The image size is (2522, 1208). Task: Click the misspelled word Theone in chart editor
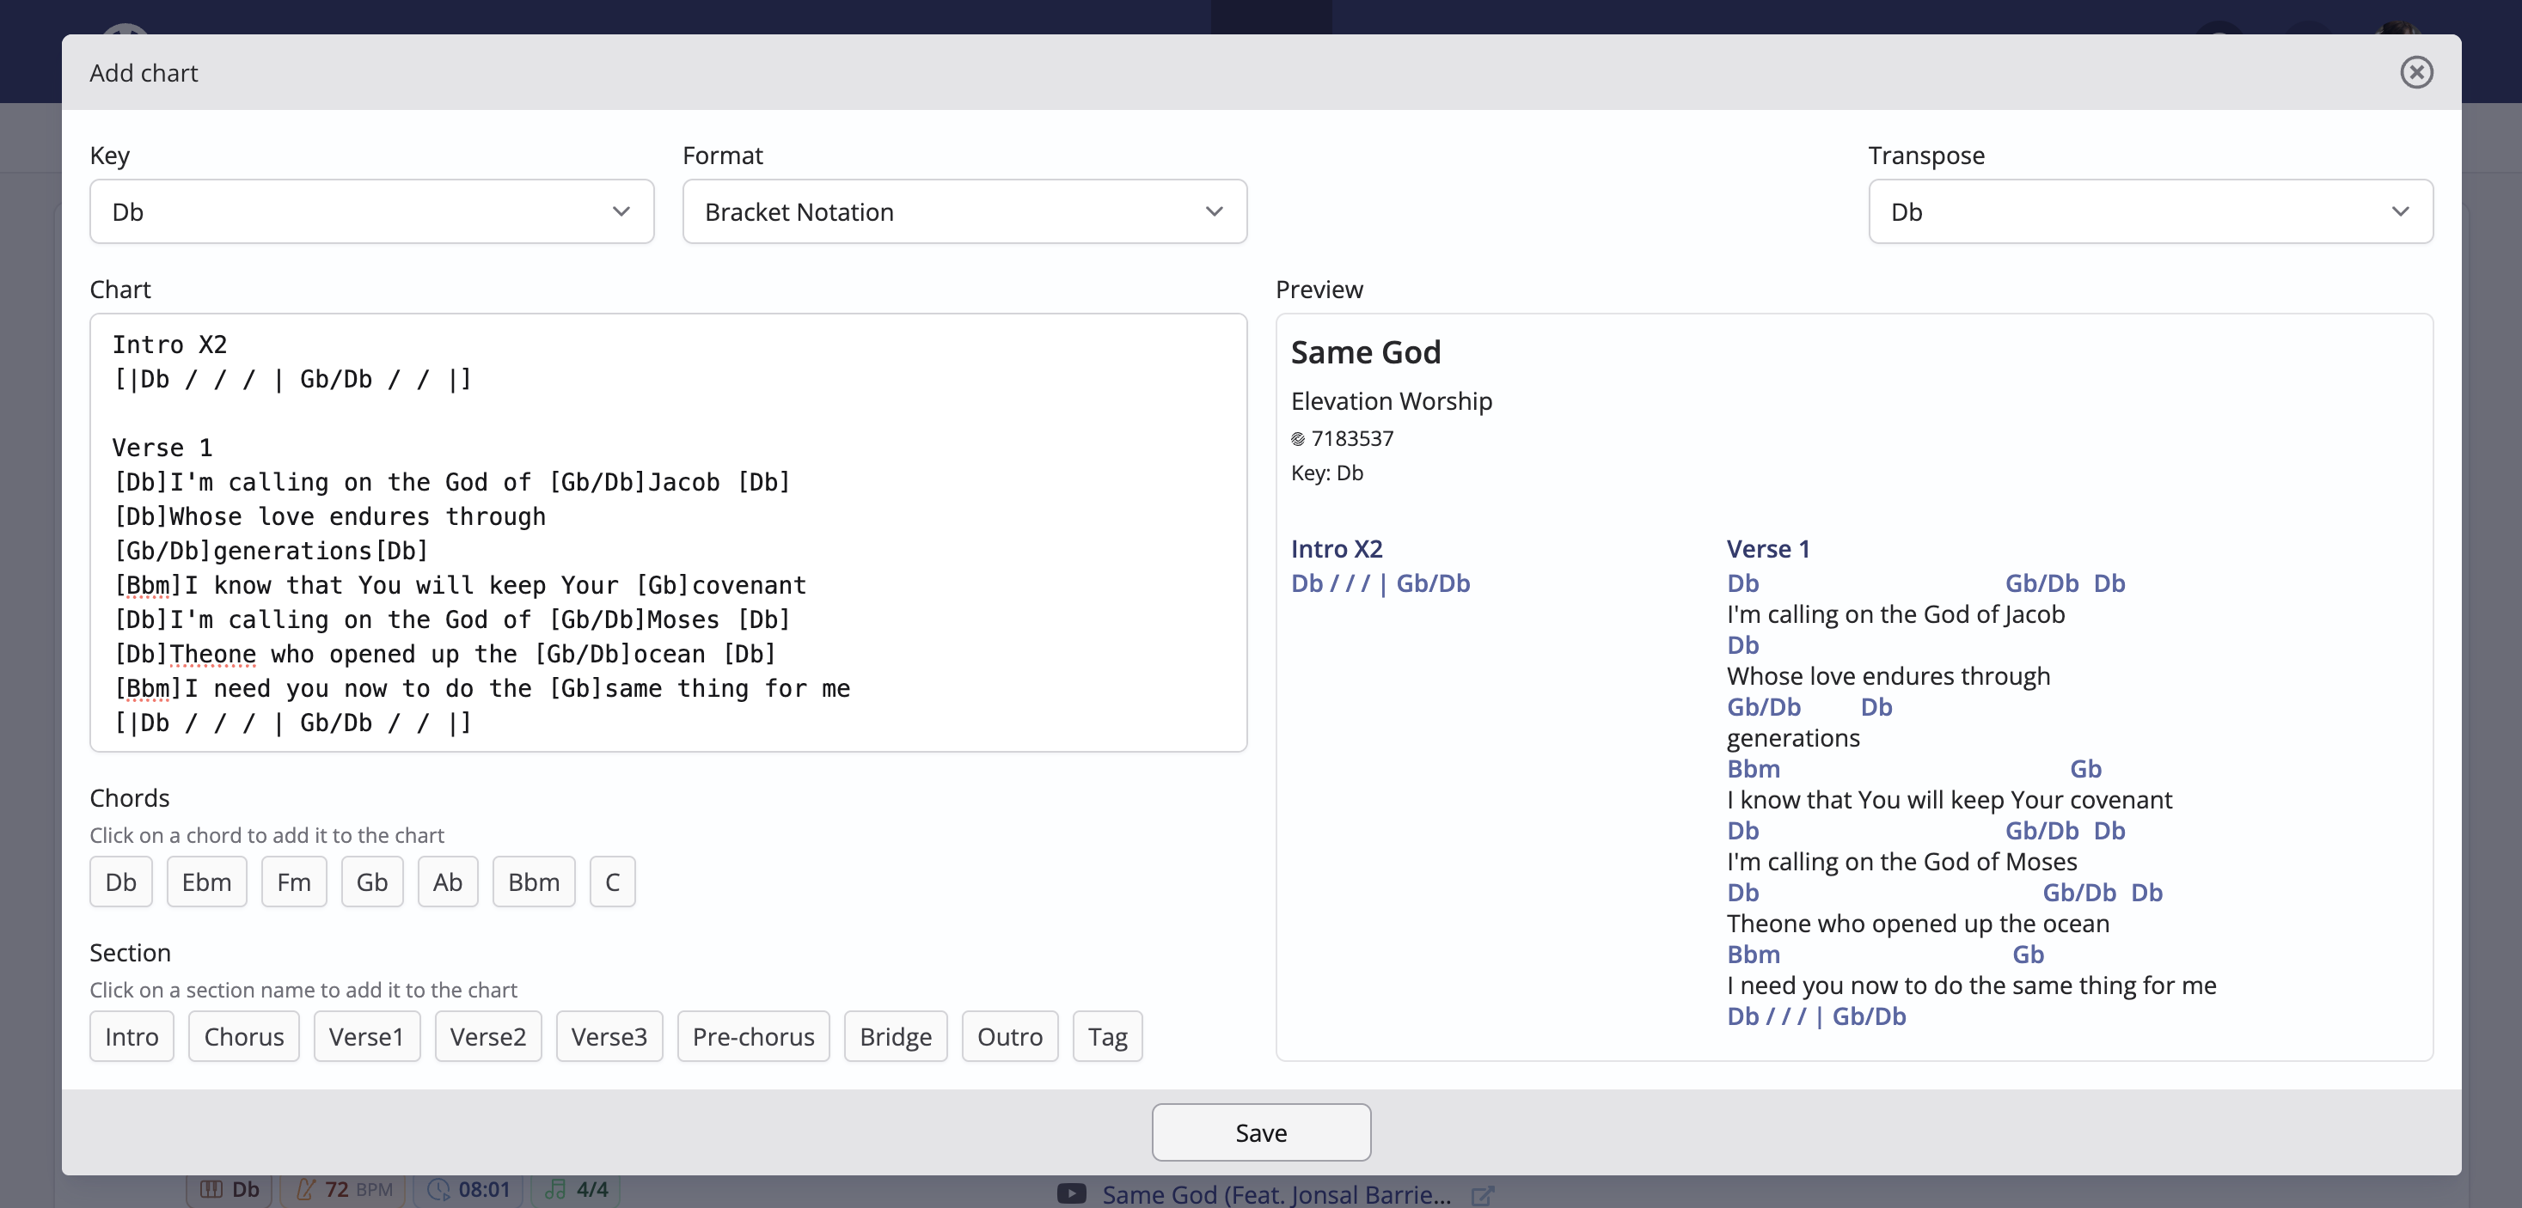(212, 654)
